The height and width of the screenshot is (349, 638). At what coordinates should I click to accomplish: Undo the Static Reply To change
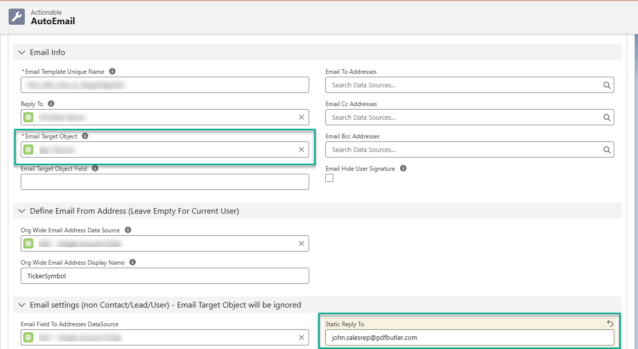click(610, 324)
